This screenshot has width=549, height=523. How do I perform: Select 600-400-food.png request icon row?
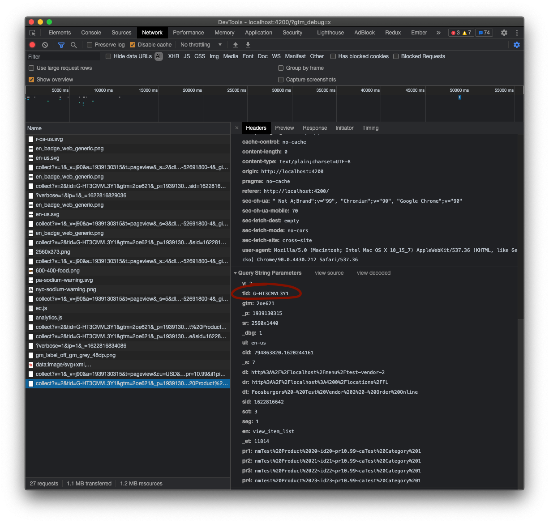[x=128, y=271]
